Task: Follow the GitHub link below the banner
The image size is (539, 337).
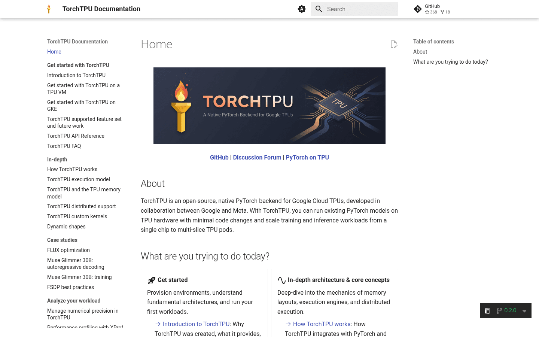Action: [219, 158]
